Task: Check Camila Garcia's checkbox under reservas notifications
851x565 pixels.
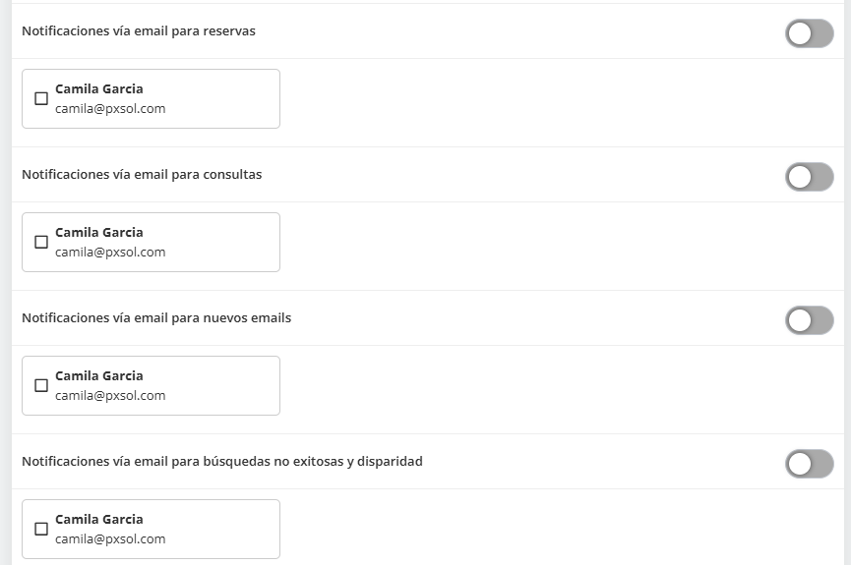Action: coord(41,98)
